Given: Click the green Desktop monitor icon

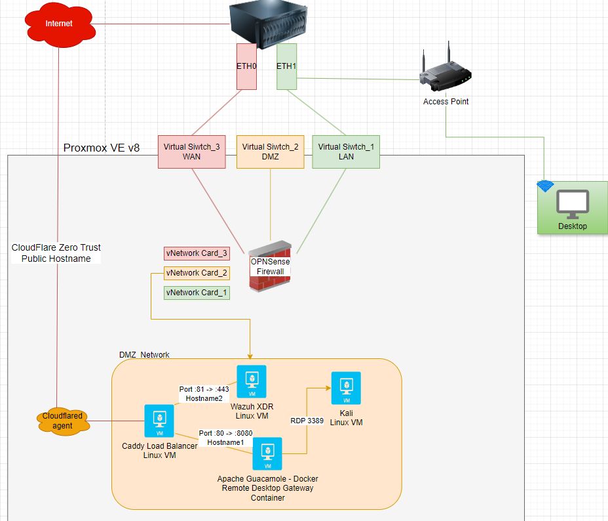Looking at the screenshot, I should coord(571,205).
